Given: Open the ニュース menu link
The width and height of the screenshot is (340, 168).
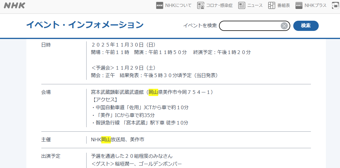Looking at the screenshot, I should pos(255,5).
